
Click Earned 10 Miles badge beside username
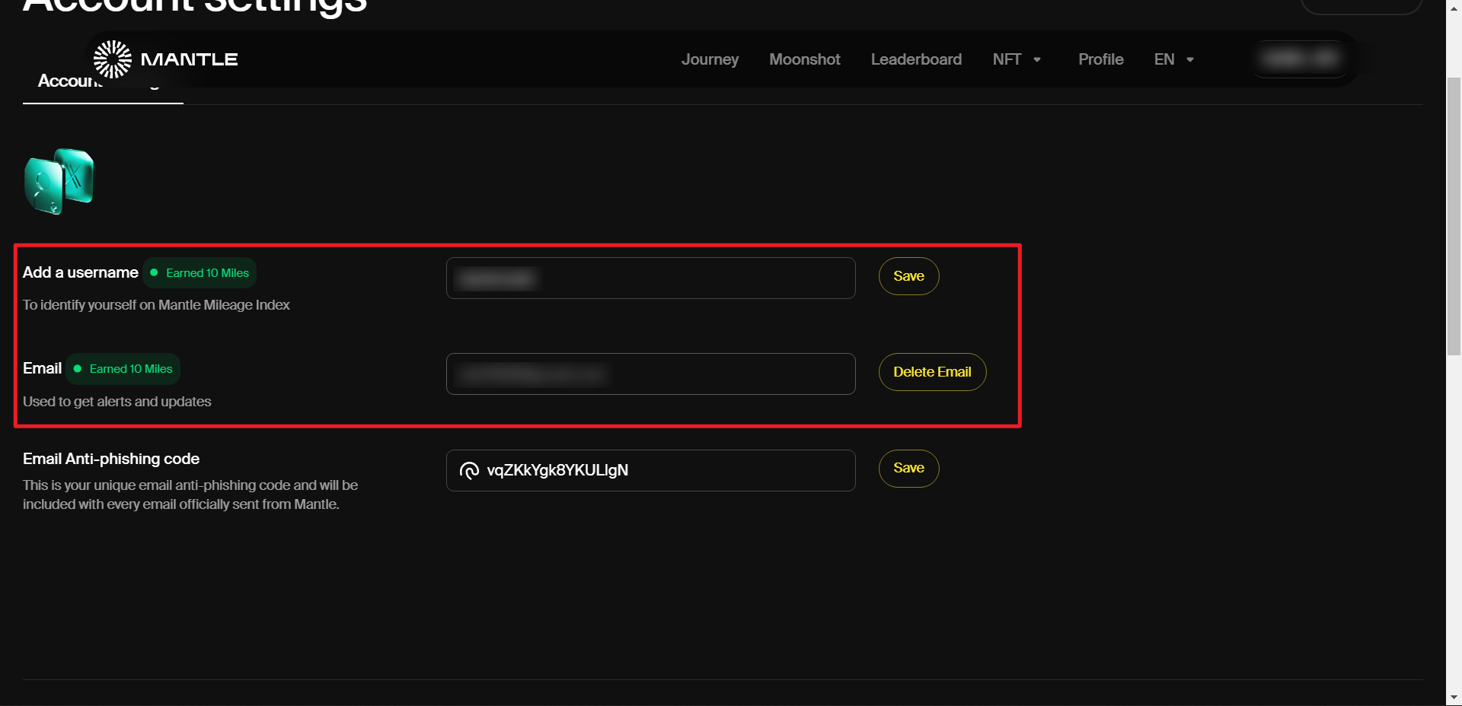pyautogui.click(x=200, y=273)
